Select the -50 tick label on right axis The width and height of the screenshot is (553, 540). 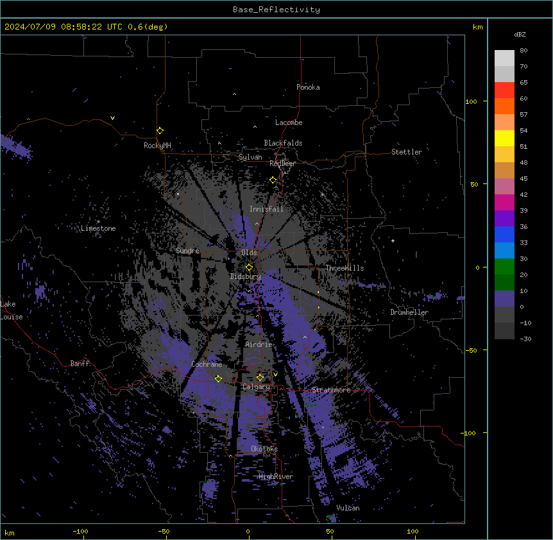(471, 350)
